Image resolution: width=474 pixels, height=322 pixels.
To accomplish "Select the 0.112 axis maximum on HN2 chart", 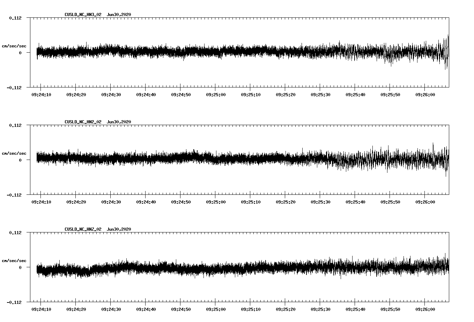I will [15, 125].
